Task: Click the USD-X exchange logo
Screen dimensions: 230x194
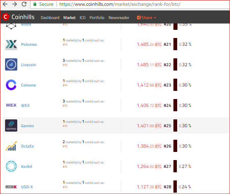Action: [x=11, y=187]
